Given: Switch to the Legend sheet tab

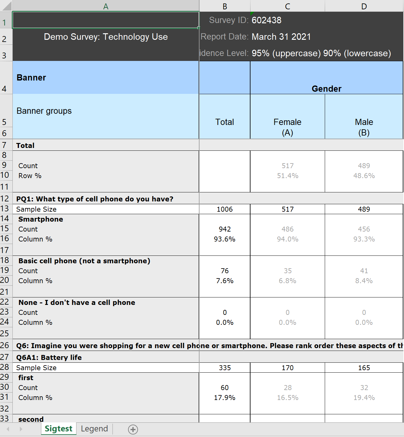Looking at the screenshot, I should pos(94,429).
